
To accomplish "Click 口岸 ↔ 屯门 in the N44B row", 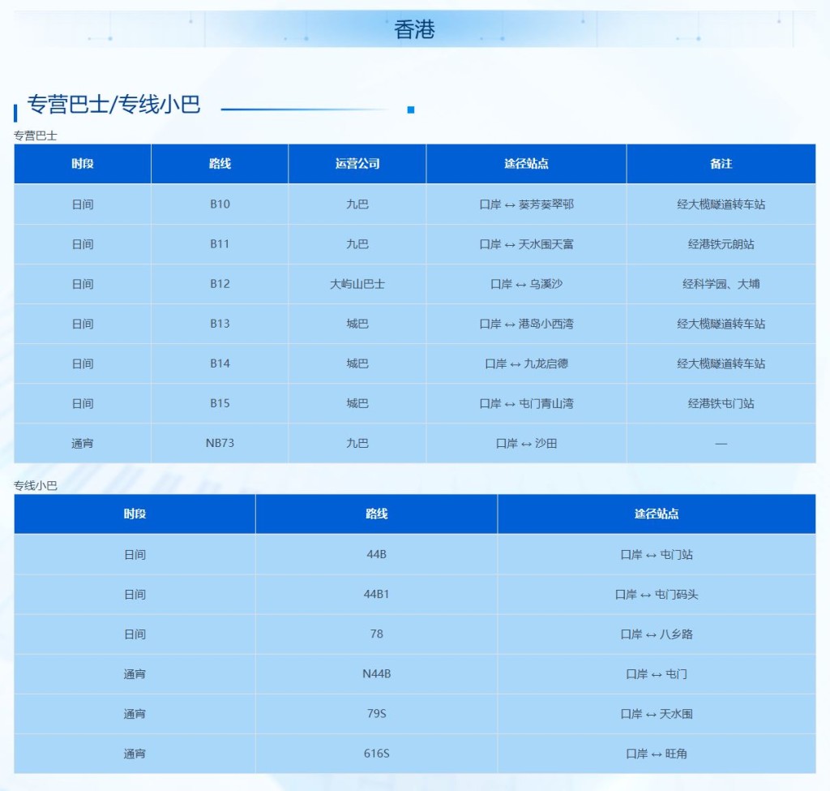I will tap(657, 674).
